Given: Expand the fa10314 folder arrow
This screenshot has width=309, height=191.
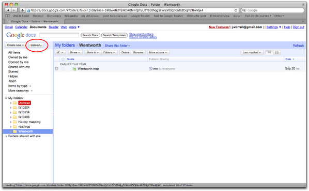Looking at the screenshot, I should 11,112.
